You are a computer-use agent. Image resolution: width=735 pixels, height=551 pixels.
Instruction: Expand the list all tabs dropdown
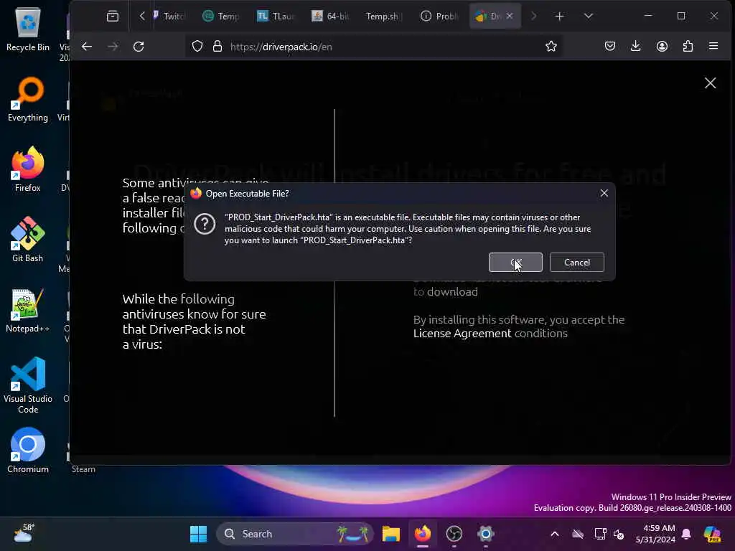[589, 17]
